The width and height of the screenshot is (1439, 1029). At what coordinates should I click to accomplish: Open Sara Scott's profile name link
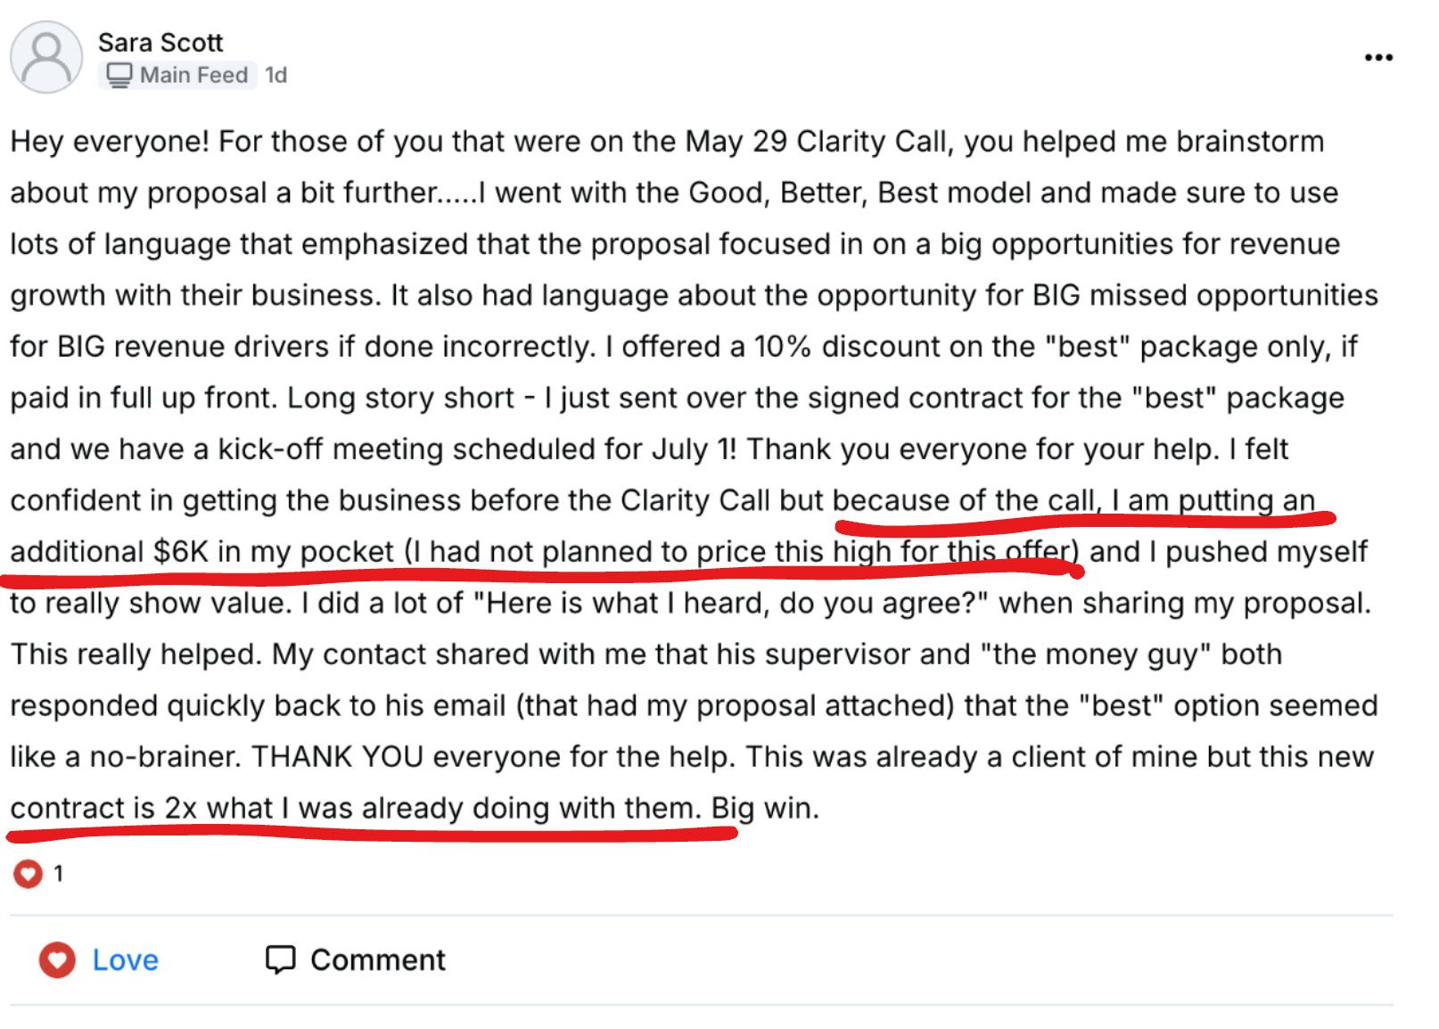coord(160,43)
